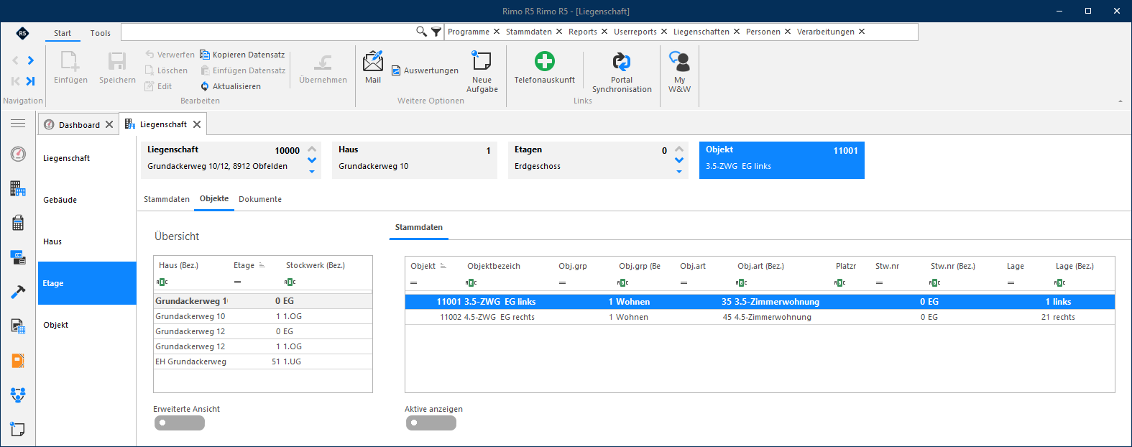
Task: Open filter operator under Lage (Bez.) column
Action: point(1059,283)
